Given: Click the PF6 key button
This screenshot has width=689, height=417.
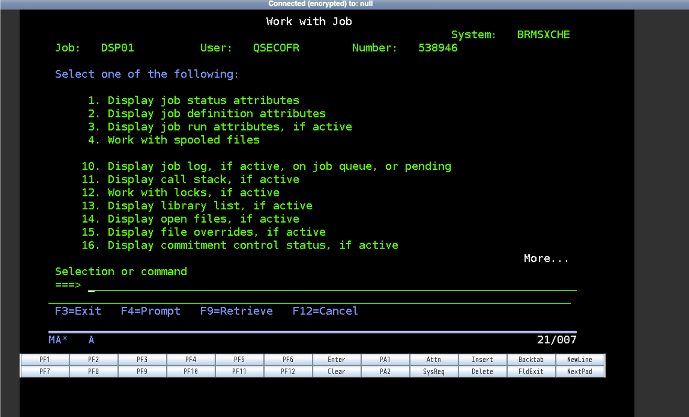Looking at the screenshot, I should [288, 360].
